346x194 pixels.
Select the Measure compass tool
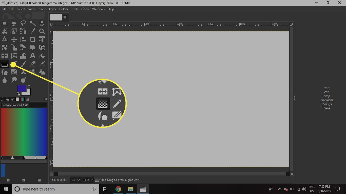click(5, 39)
